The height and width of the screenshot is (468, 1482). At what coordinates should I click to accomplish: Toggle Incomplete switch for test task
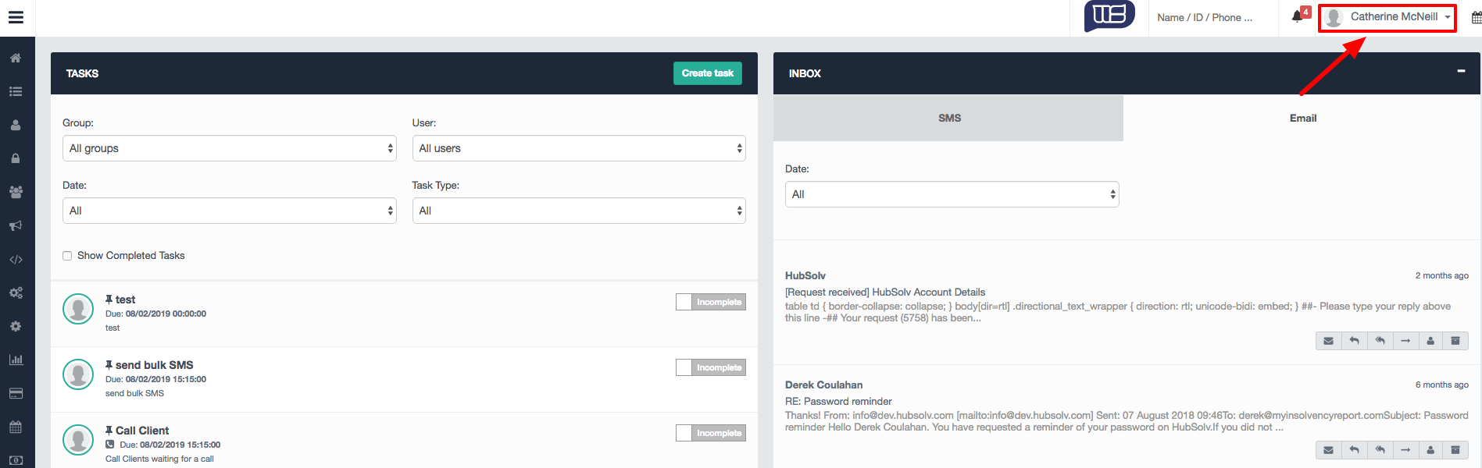[710, 302]
